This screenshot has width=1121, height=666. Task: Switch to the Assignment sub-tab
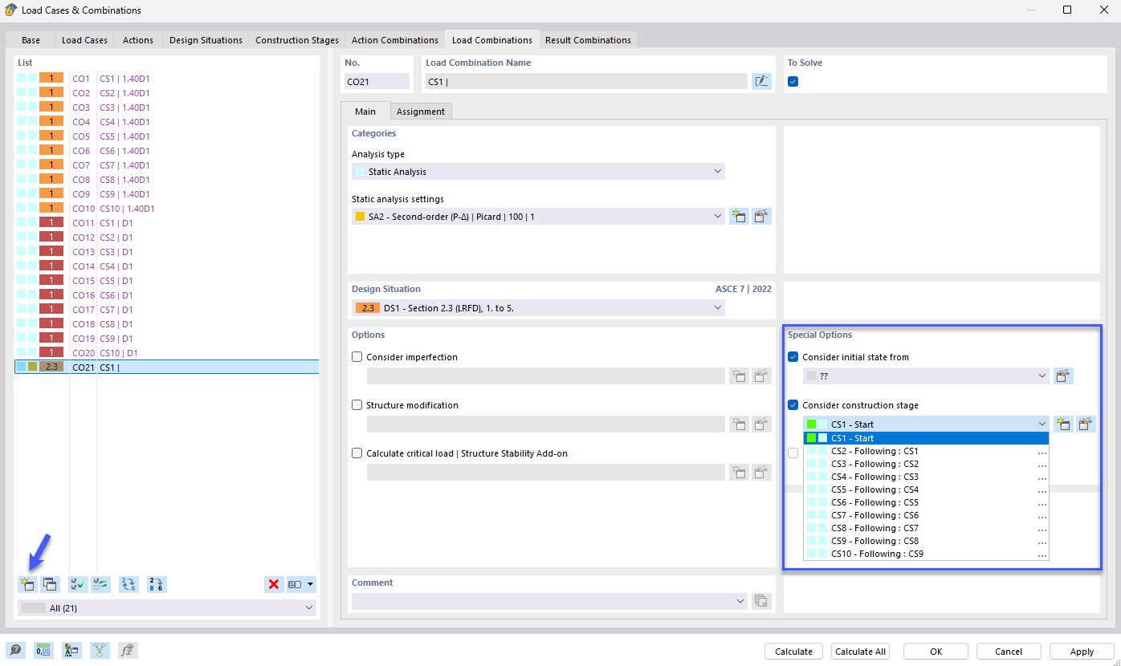tap(421, 112)
